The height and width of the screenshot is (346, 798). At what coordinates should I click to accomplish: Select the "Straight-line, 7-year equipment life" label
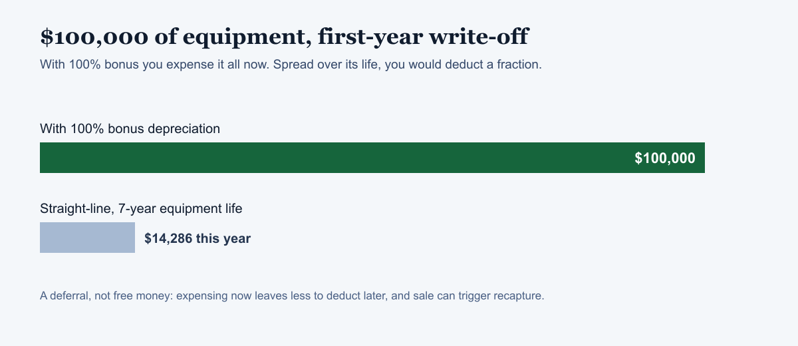[x=141, y=208]
